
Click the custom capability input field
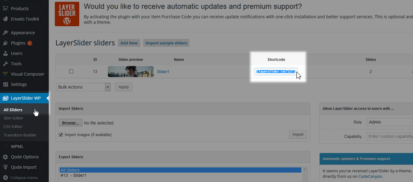click(390, 137)
